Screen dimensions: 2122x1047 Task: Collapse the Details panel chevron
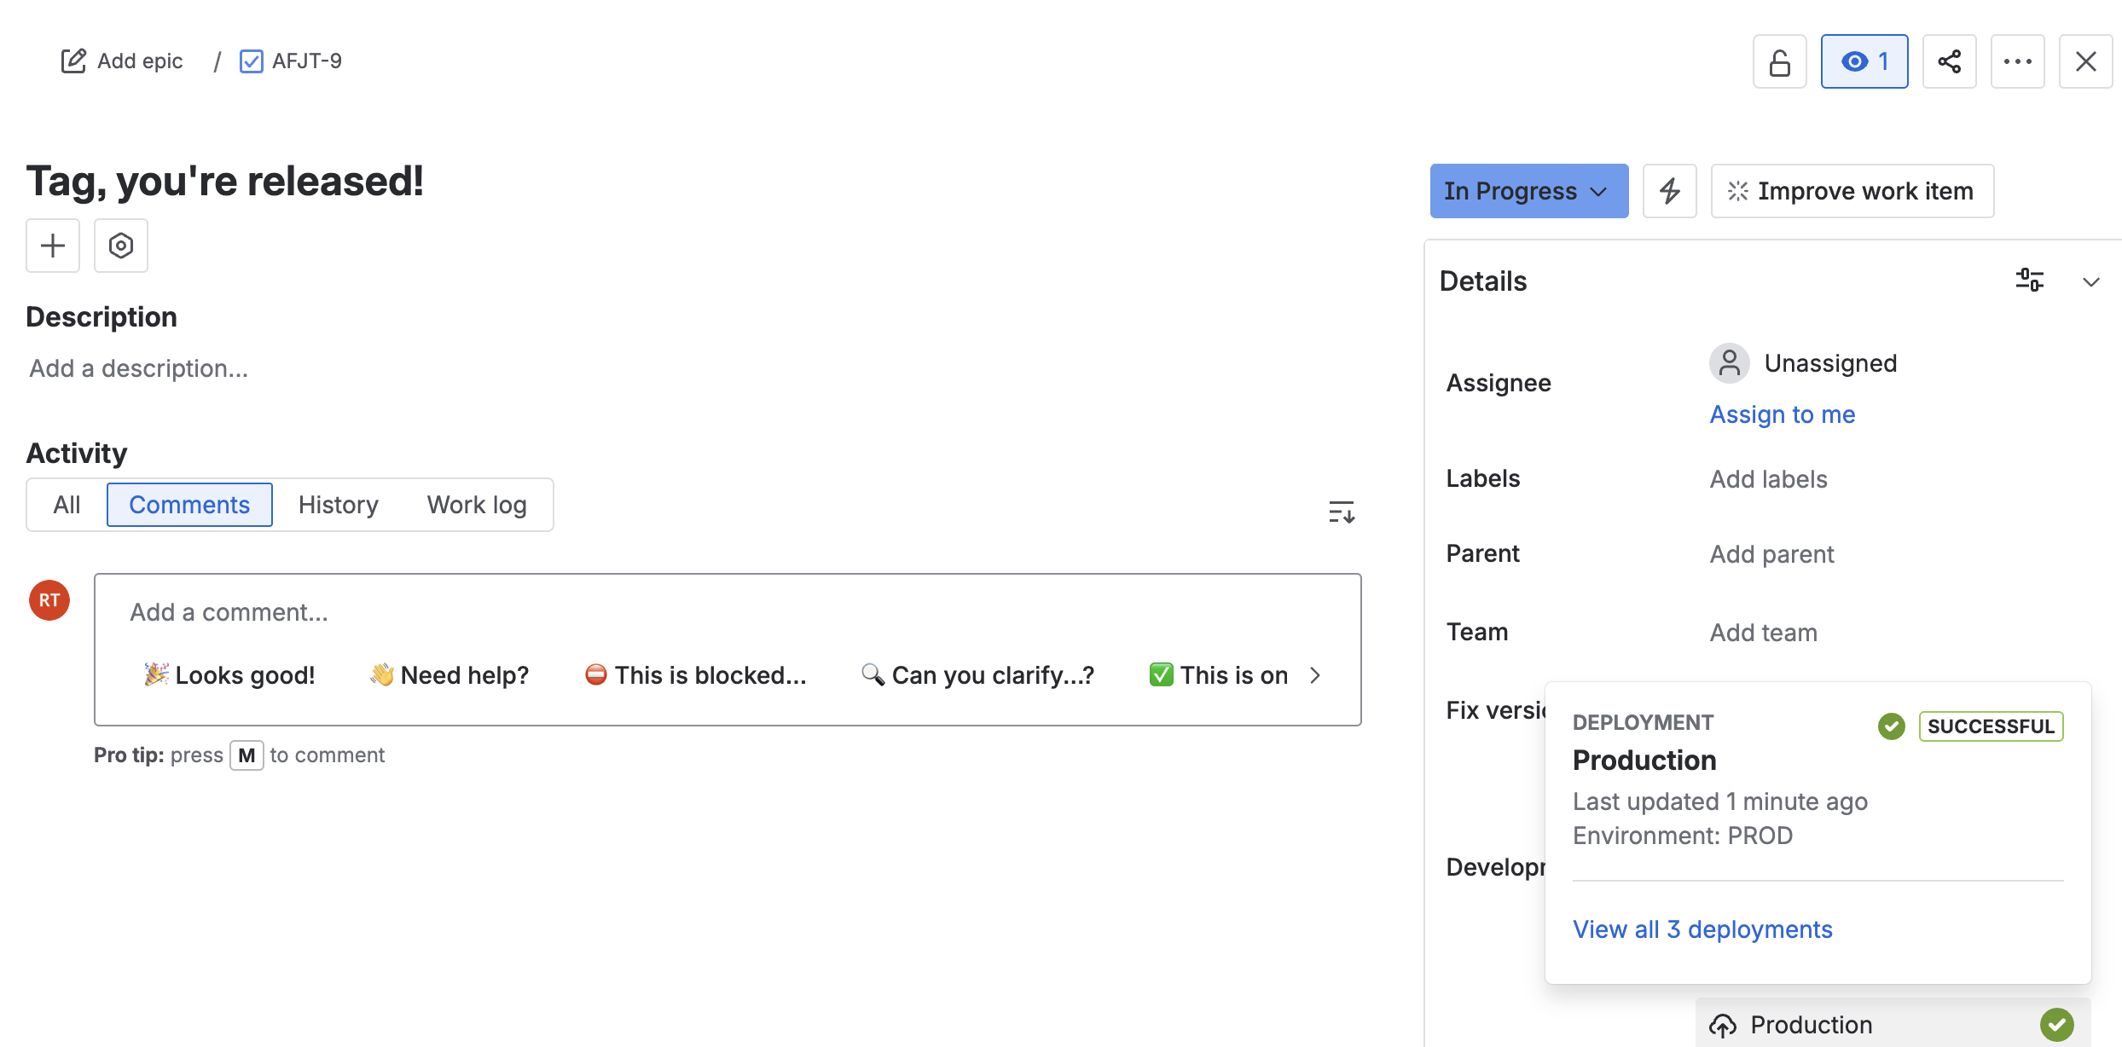coord(2090,281)
